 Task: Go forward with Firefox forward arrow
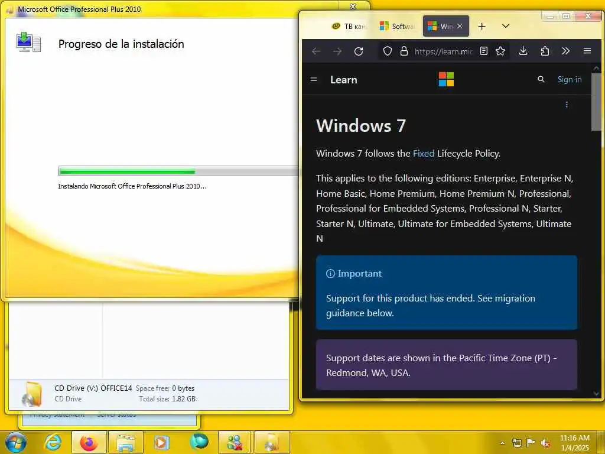(x=337, y=51)
